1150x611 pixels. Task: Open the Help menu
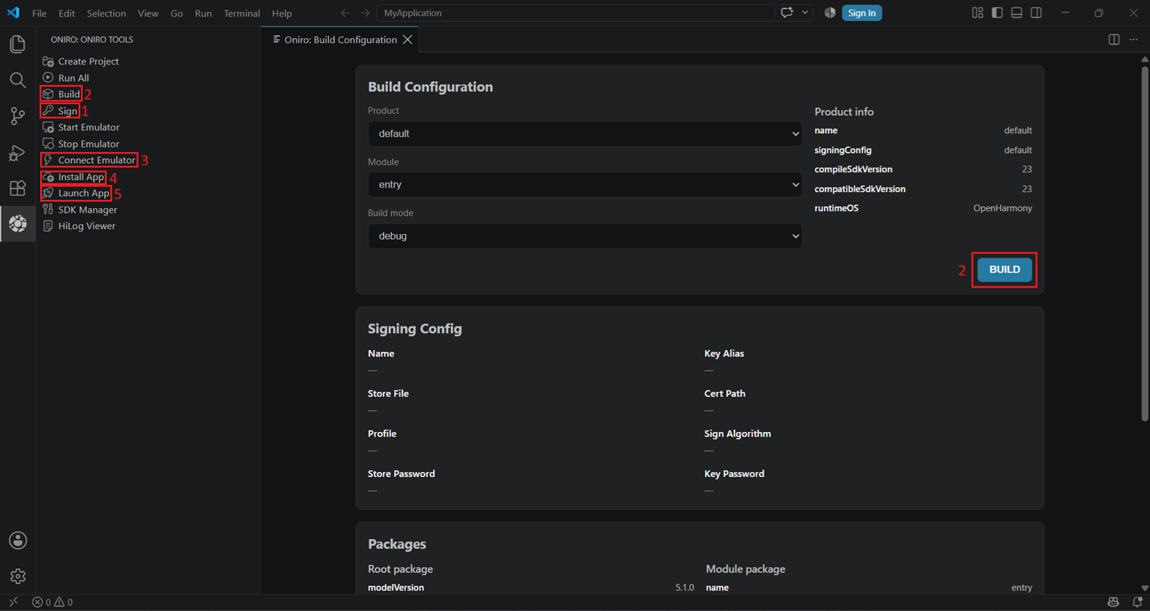[x=282, y=13]
